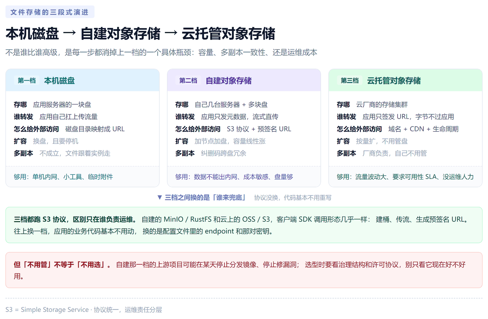Image resolution: width=488 pixels, height=319 pixels.
Task: Click the caption '三档之间换的是「谁来兜底」'
Action: point(202,198)
